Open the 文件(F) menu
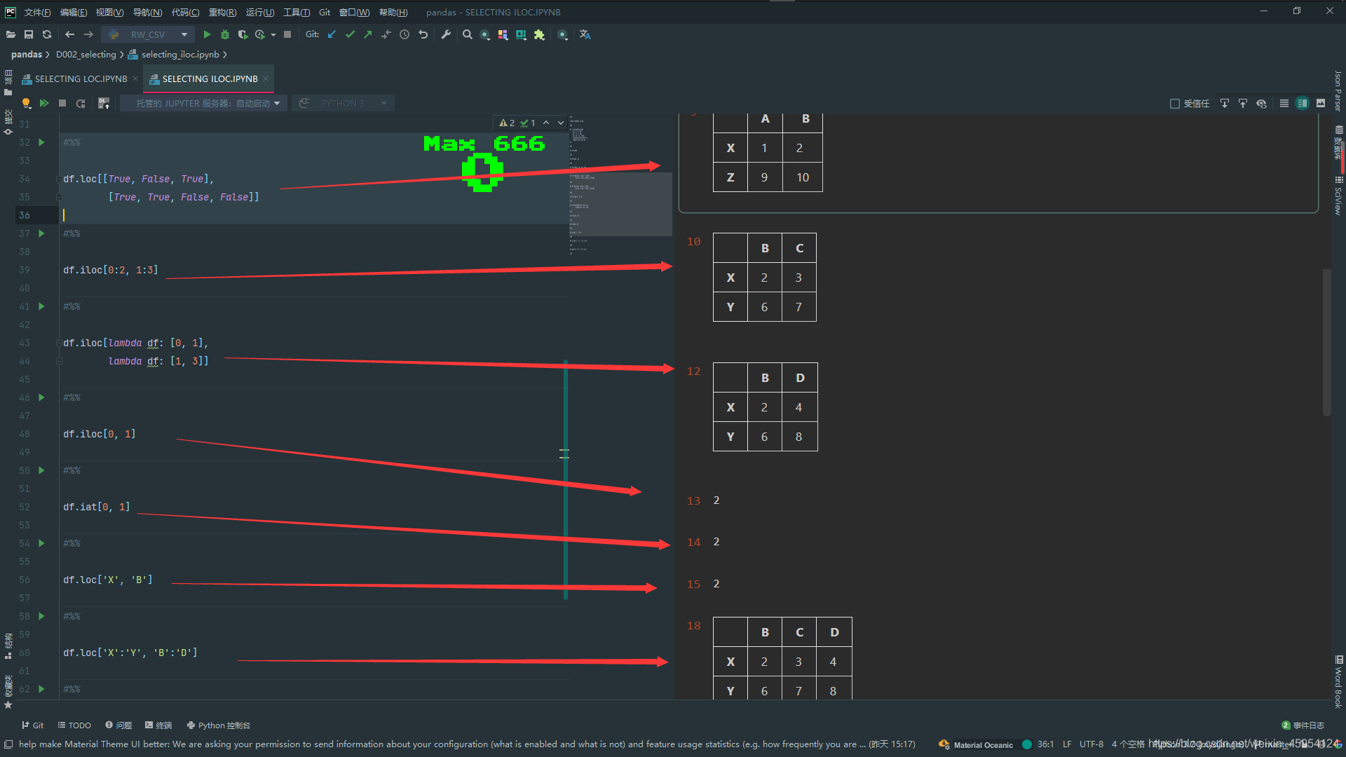 (37, 12)
